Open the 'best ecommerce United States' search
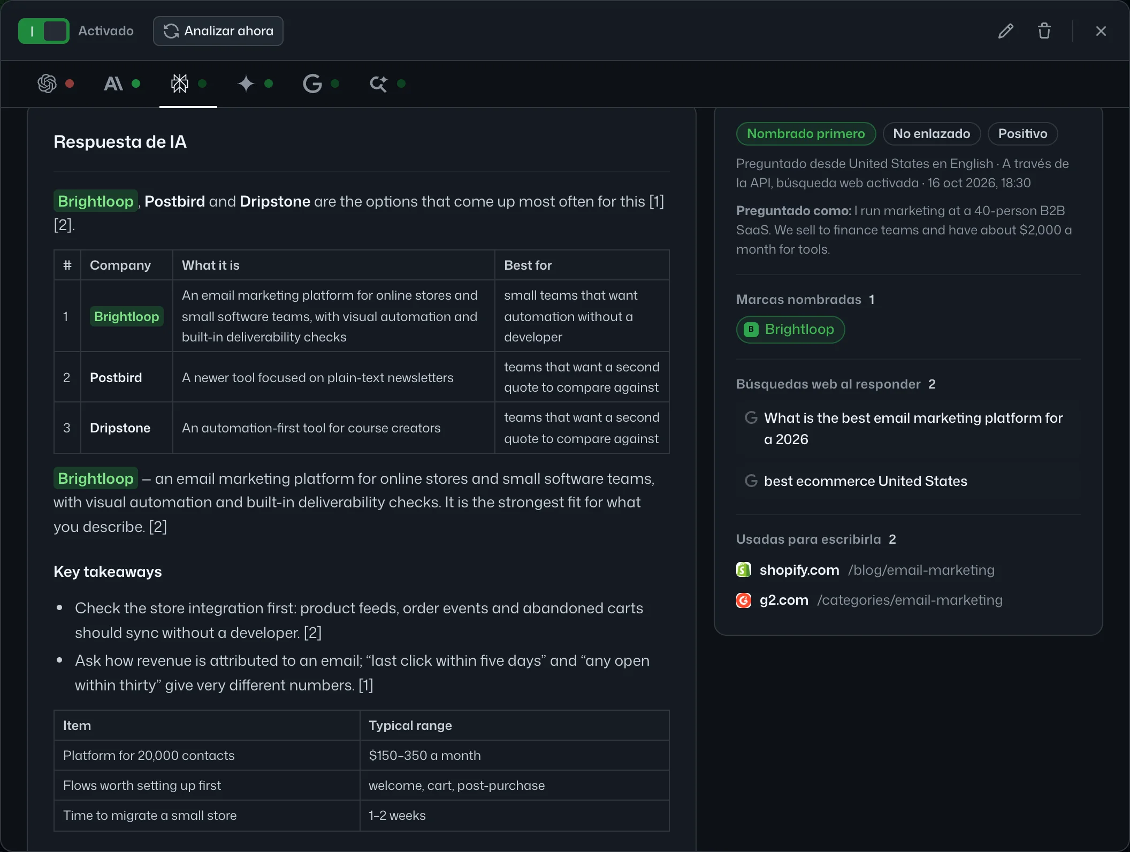1130x852 pixels. (x=908, y=481)
